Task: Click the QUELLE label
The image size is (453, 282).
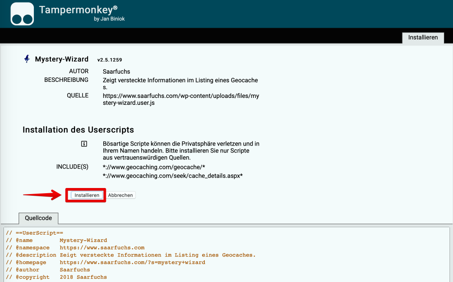Action: [77, 95]
